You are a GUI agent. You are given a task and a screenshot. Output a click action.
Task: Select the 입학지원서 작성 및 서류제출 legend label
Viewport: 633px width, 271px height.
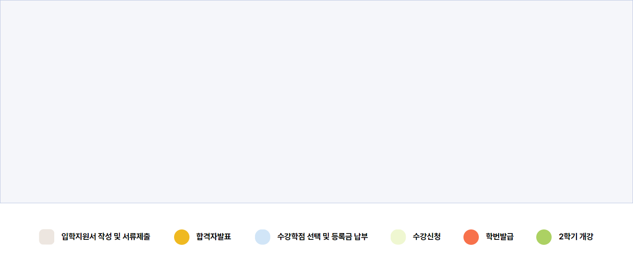(x=106, y=237)
